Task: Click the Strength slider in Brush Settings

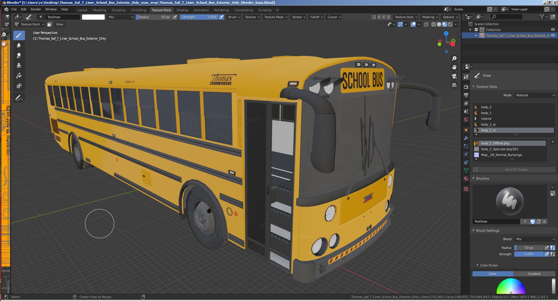Action: click(529, 254)
